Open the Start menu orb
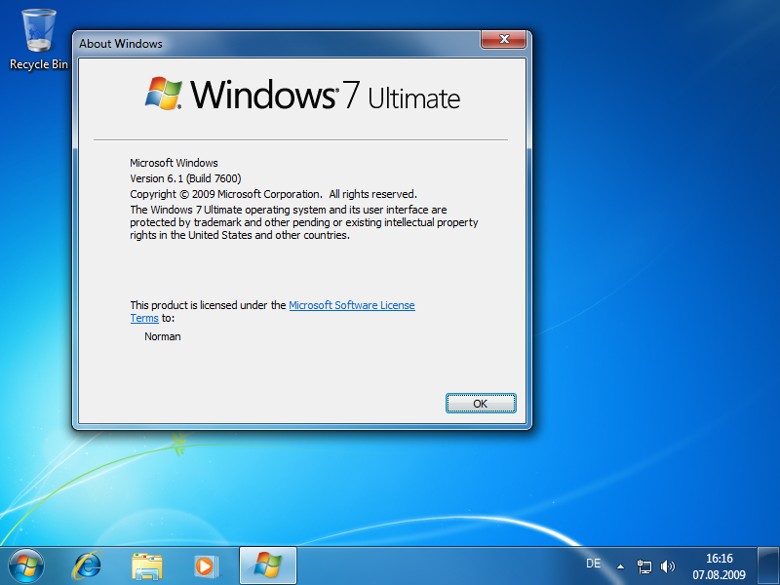The image size is (780, 585). coord(26,565)
